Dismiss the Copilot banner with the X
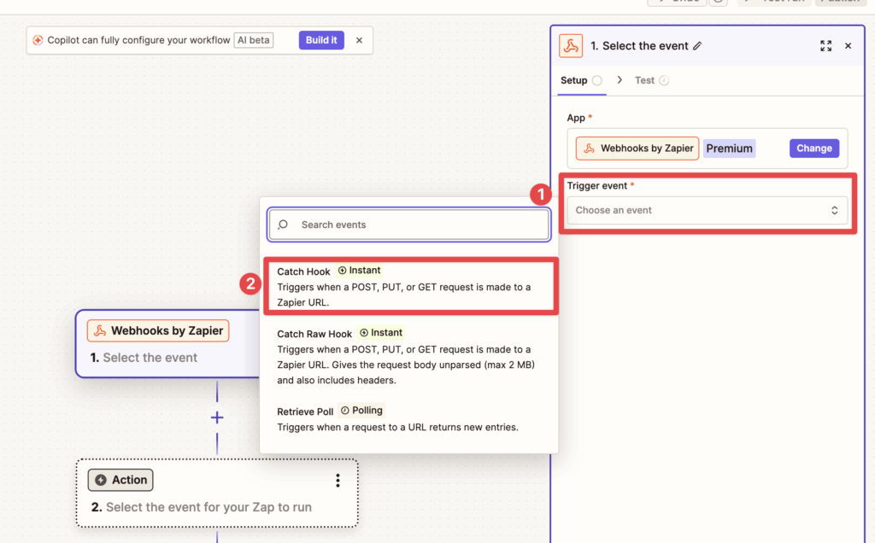This screenshot has height=543, width=875. click(358, 40)
